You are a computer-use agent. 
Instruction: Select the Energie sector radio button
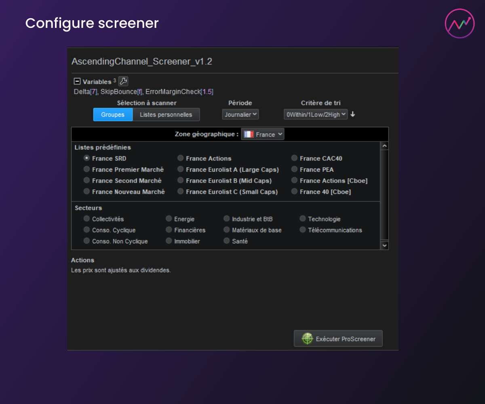coord(169,219)
